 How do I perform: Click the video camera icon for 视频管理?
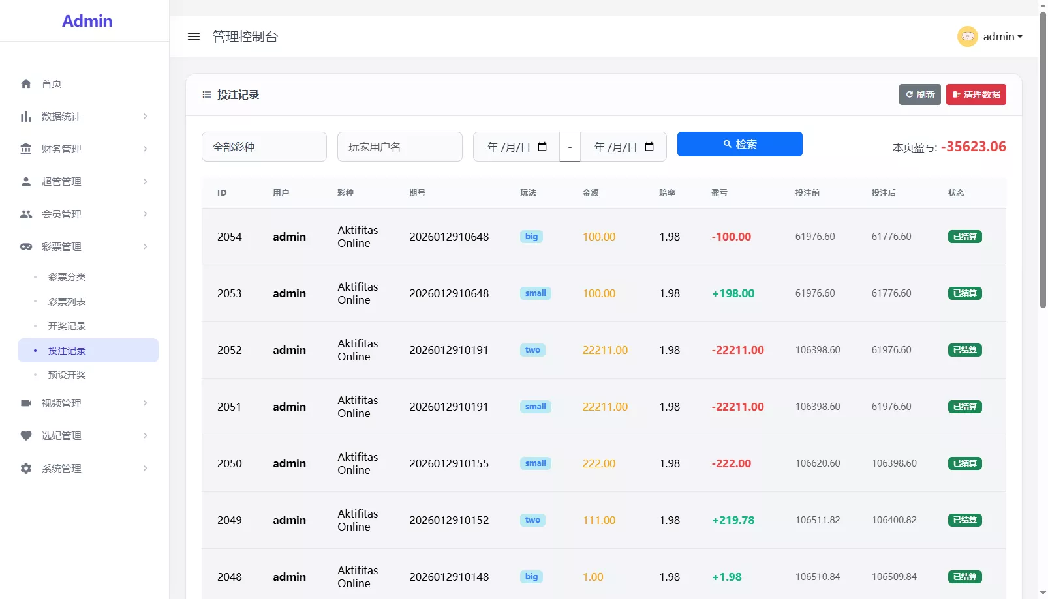26,403
